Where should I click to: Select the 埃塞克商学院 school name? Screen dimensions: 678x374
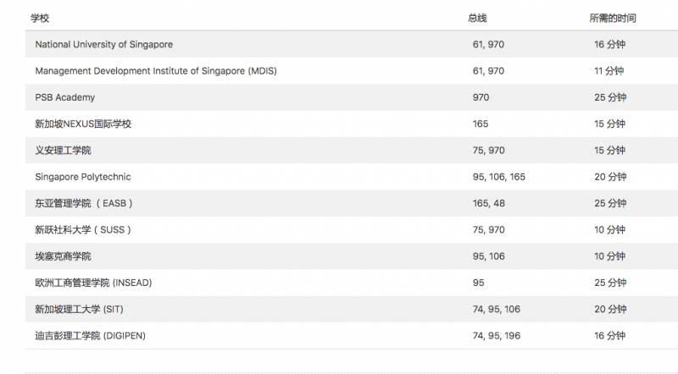click(x=63, y=256)
